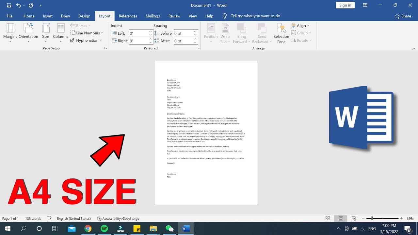Open the Selection Pane
Image resolution: width=418 pixels, height=235 pixels.
tap(281, 33)
